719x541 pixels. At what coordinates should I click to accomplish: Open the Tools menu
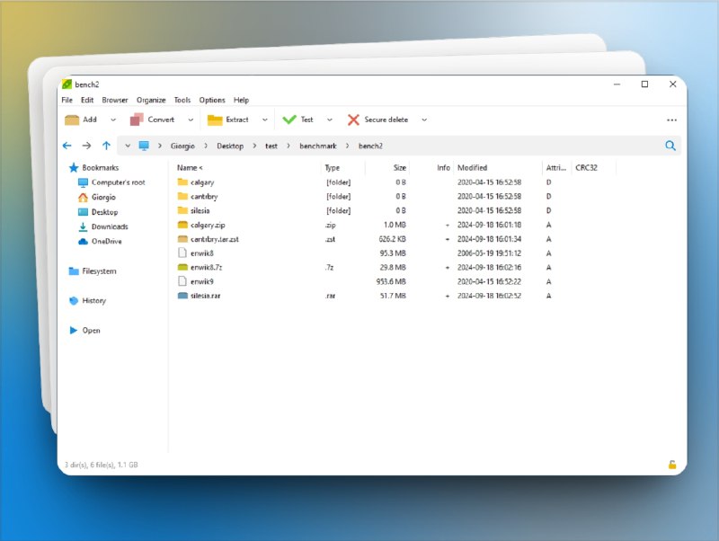182,100
